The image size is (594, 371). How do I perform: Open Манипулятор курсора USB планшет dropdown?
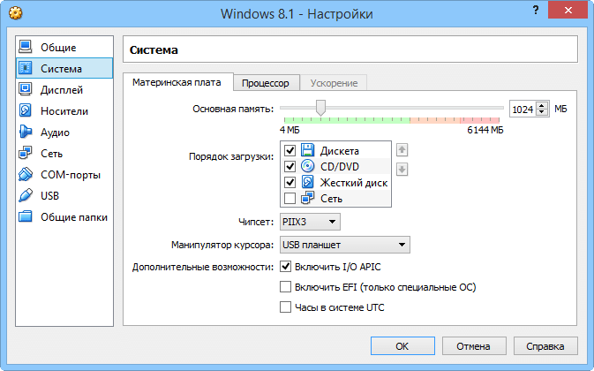[x=345, y=245]
